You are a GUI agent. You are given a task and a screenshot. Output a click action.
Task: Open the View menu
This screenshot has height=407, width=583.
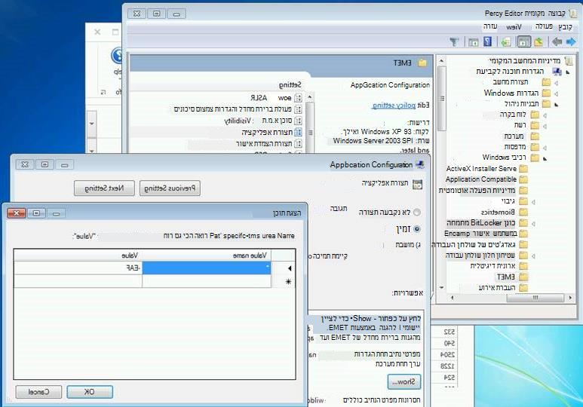pyautogui.click(x=514, y=27)
